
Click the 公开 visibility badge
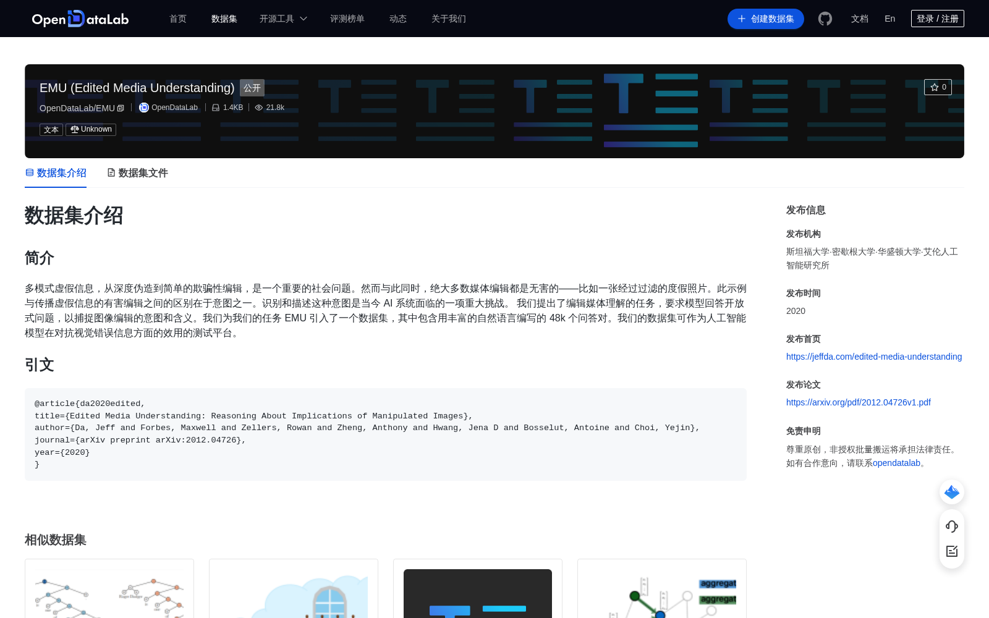point(252,88)
